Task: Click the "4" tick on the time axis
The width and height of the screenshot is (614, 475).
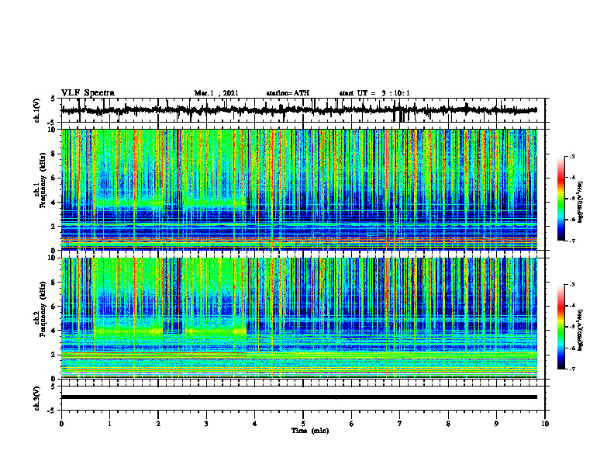Action: tap(255, 424)
